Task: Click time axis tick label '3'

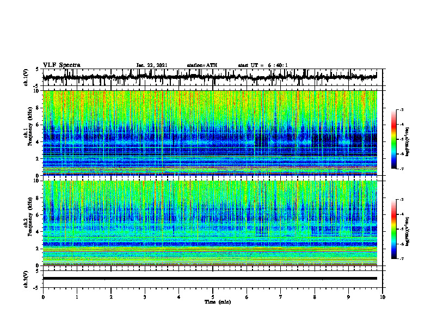Action: point(145,297)
